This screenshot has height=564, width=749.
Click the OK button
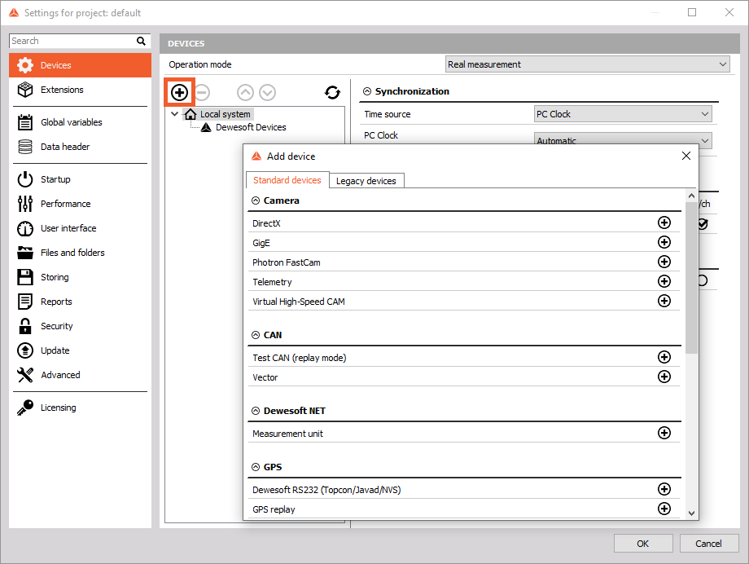point(643,544)
